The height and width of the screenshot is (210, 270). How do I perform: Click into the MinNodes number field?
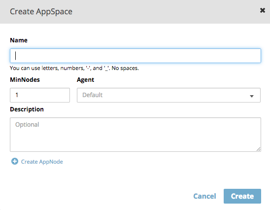point(40,95)
